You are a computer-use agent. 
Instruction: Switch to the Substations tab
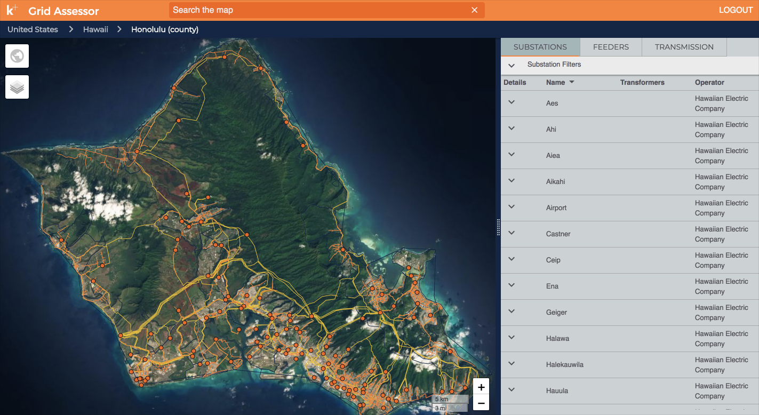pos(540,47)
